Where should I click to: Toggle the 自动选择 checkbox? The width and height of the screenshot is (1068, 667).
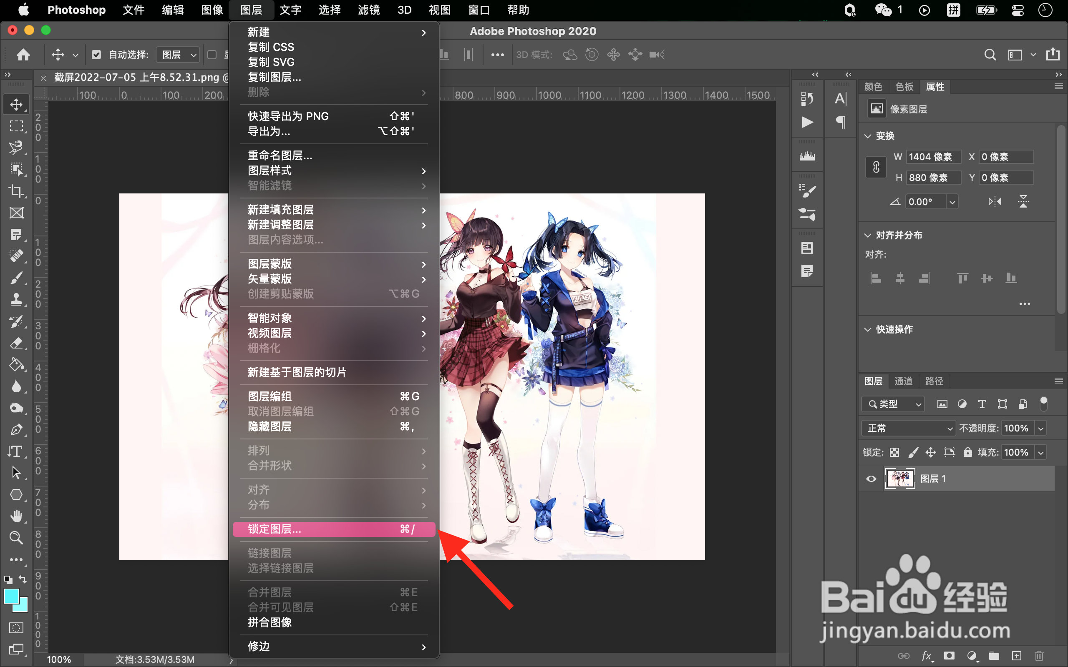(x=97, y=54)
